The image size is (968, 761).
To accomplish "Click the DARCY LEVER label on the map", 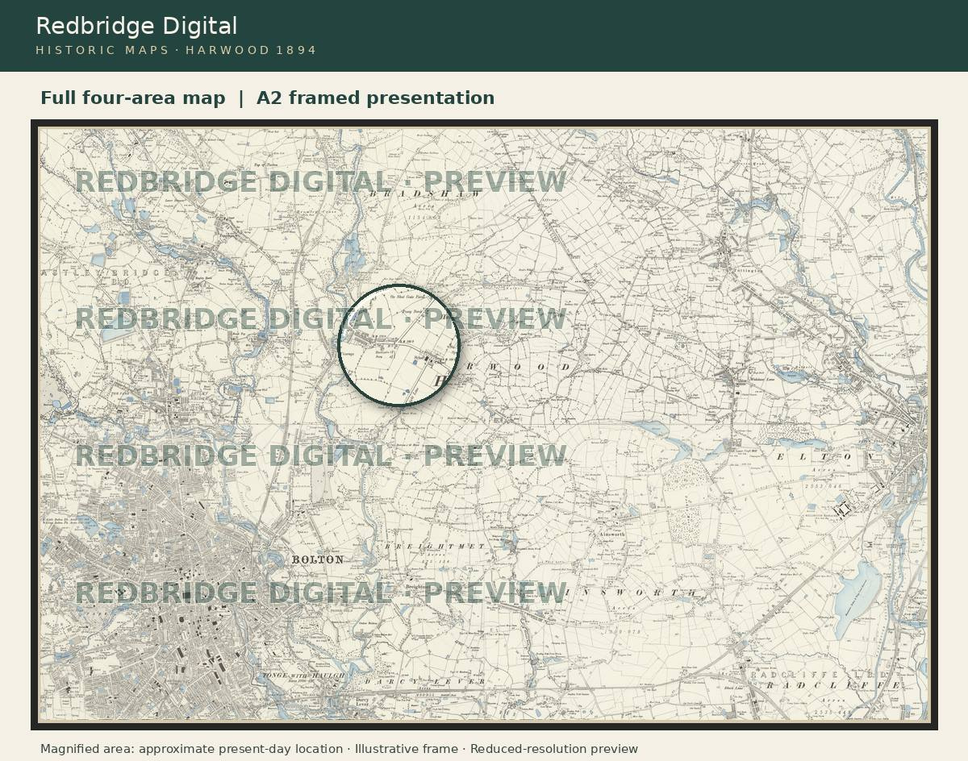I will tap(425, 682).
